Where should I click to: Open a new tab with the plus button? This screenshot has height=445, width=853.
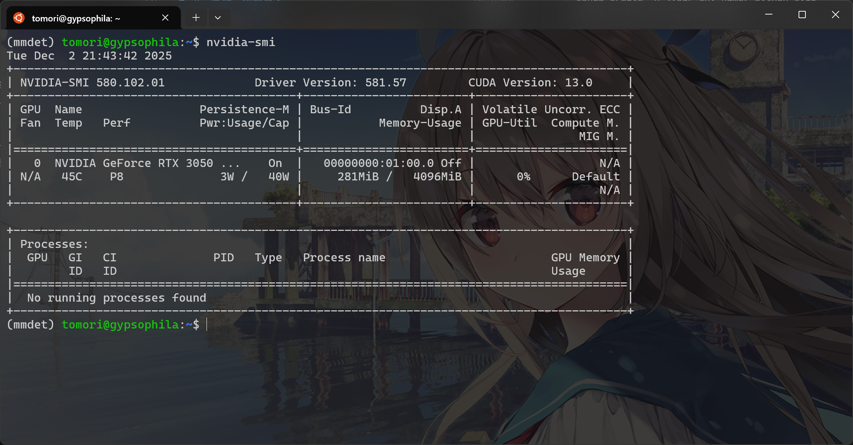(196, 17)
